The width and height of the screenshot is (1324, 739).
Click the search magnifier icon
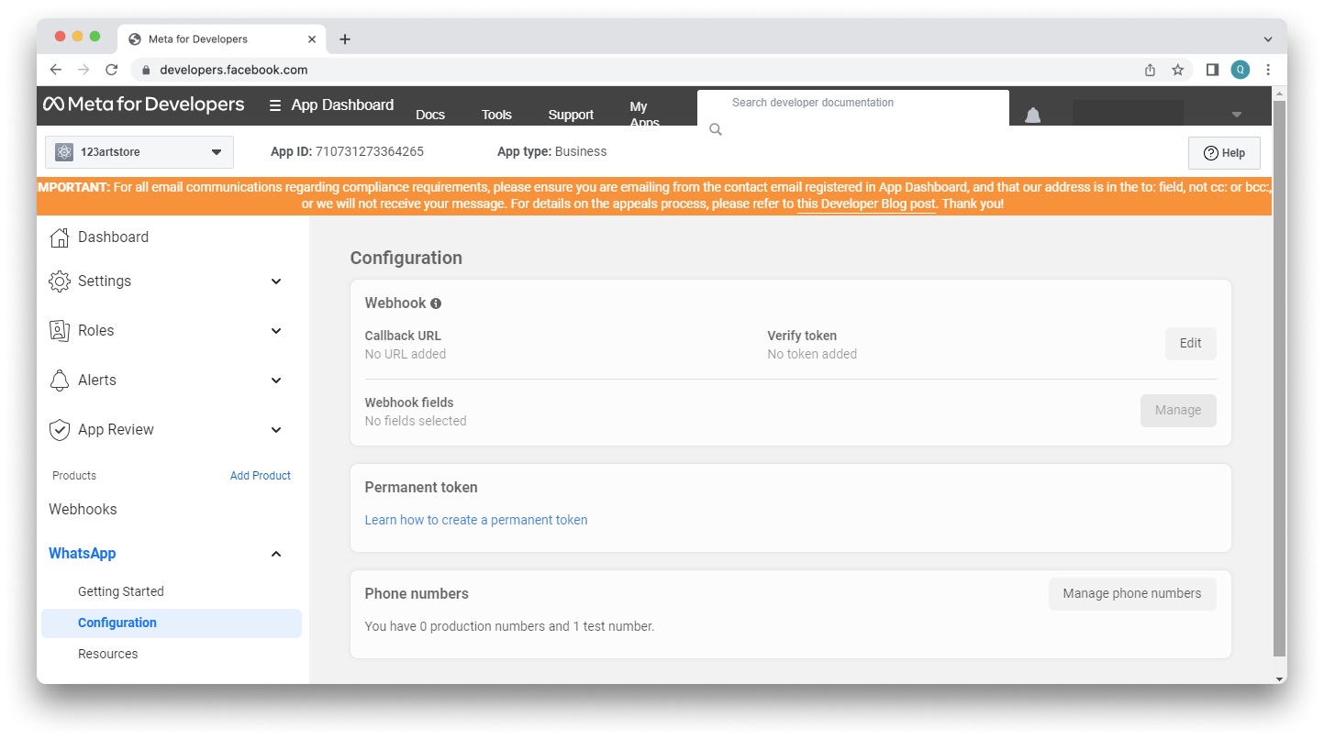pyautogui.click(x=716, y=130)
